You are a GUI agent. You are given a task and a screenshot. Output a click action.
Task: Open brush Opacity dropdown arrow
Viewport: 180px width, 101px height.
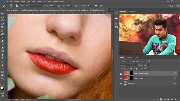point(55,6)
